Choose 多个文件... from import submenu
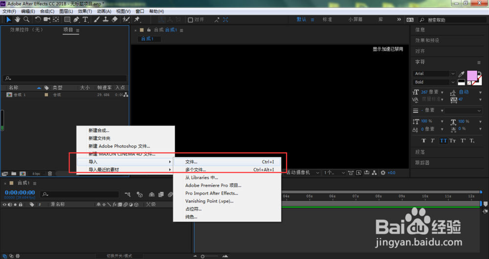489x259 pixels. point(227,170)
